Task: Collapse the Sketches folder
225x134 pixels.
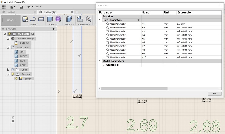Action: point(8,74)
